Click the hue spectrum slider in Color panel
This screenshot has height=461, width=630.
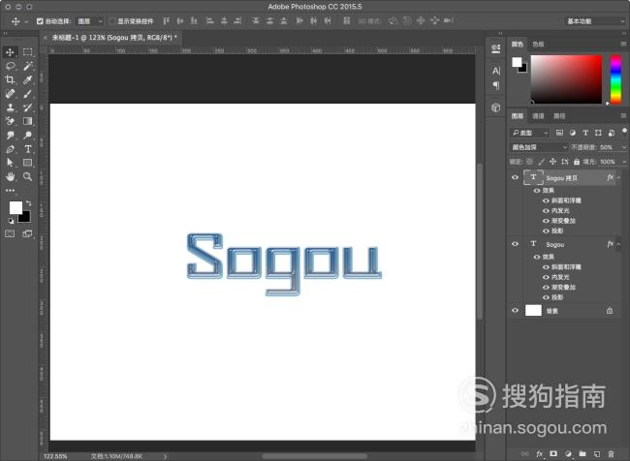click(615, 79)
